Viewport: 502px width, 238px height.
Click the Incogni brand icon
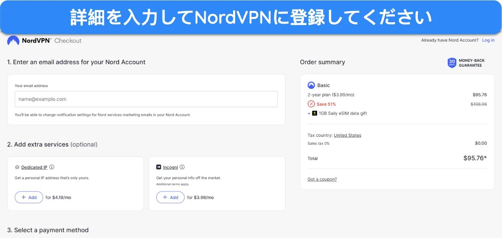[x=158, y=167]
